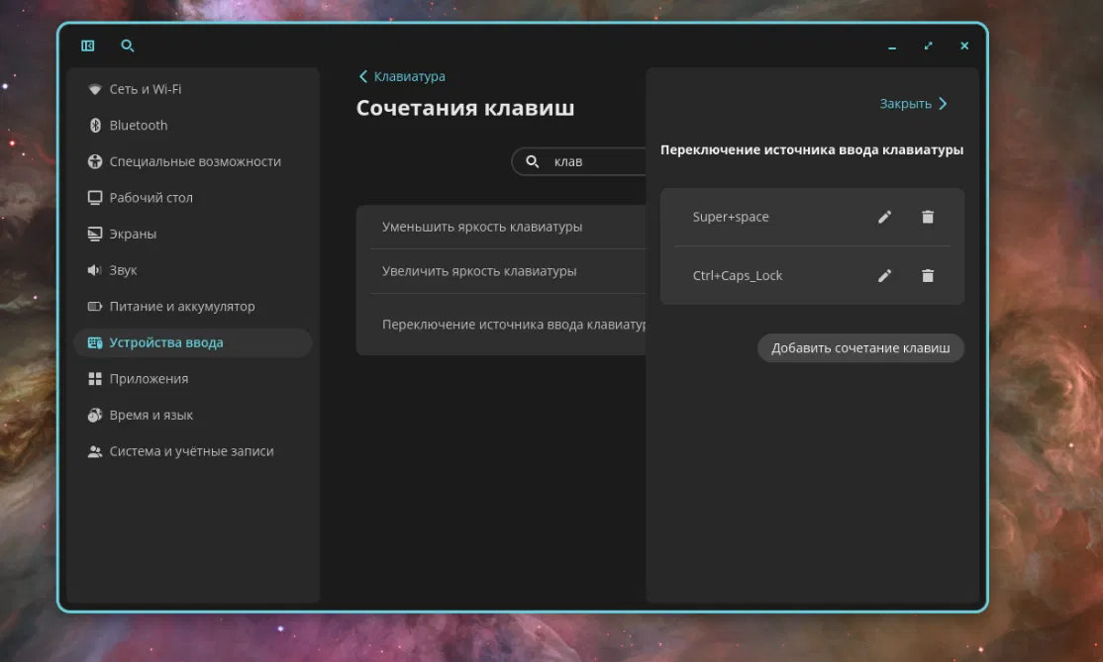Select Уменьшить яркость клавиатуры row

point(501,227)
